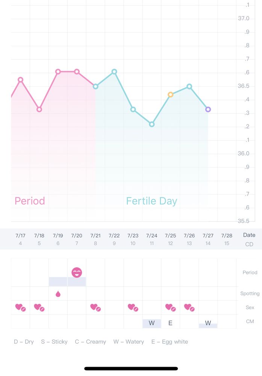
Task: Click the Watery CM cell on 7/24
Action: point(152,323)
